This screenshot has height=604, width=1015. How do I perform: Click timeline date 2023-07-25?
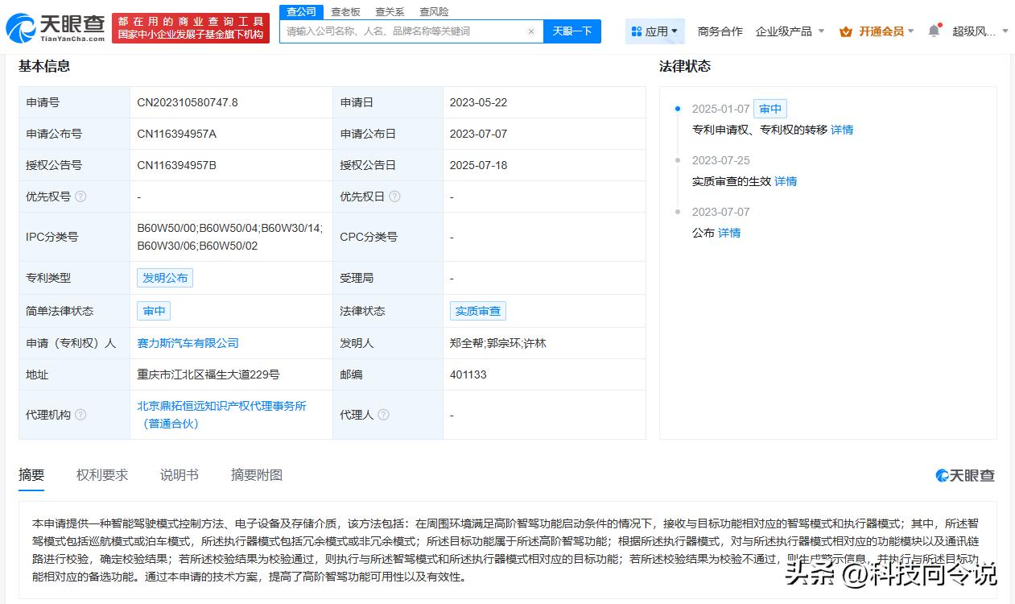(x=720, y=160)
